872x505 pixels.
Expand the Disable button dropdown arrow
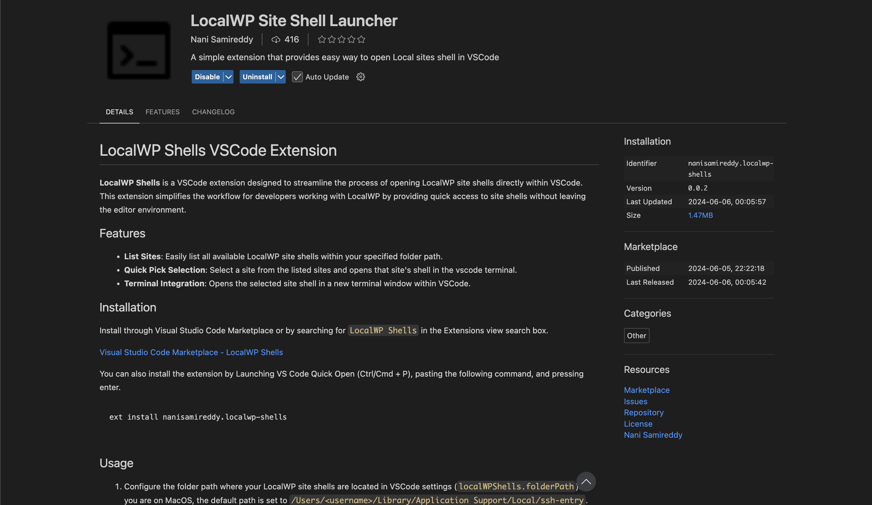coord(228,77)
